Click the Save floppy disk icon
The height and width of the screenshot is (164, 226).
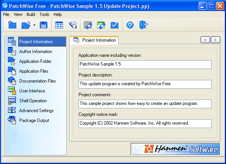(44, 25)
